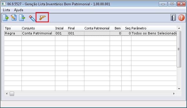Click the Conta Patrimonial column header
This screenshot has width=187, height=108.
pyautogui.click(x=97, y=28)
